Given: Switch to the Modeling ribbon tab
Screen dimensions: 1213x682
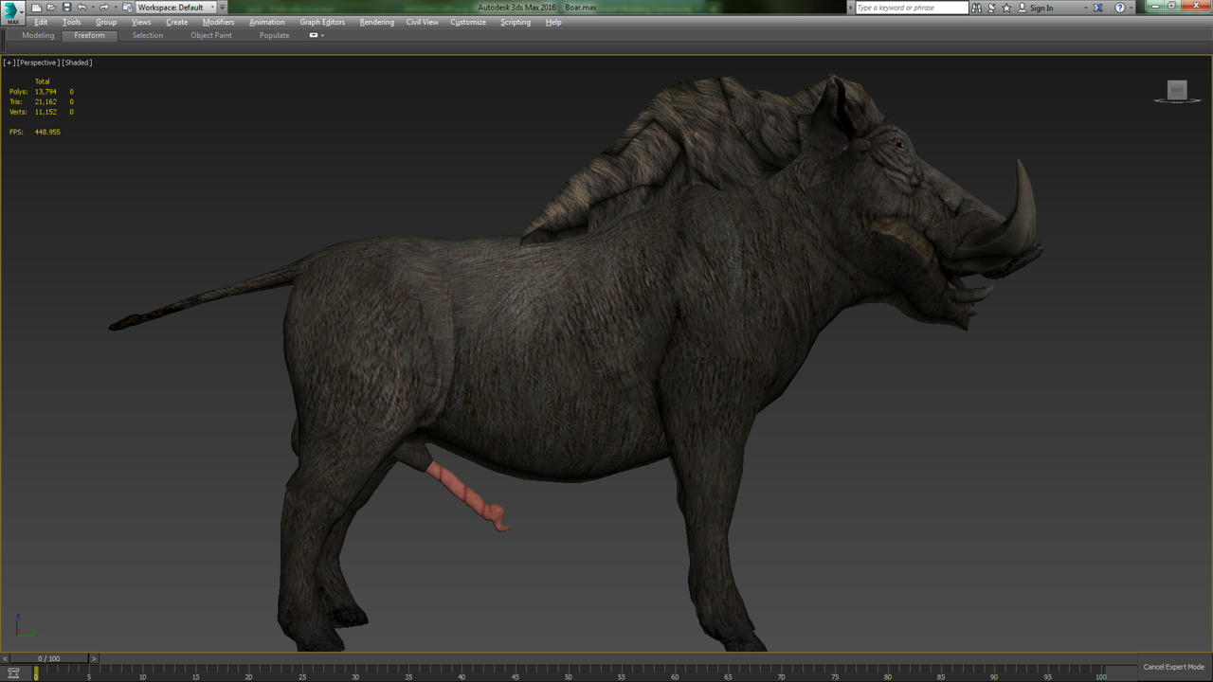Looking at the screenshot, I should (x=38, y=35).
